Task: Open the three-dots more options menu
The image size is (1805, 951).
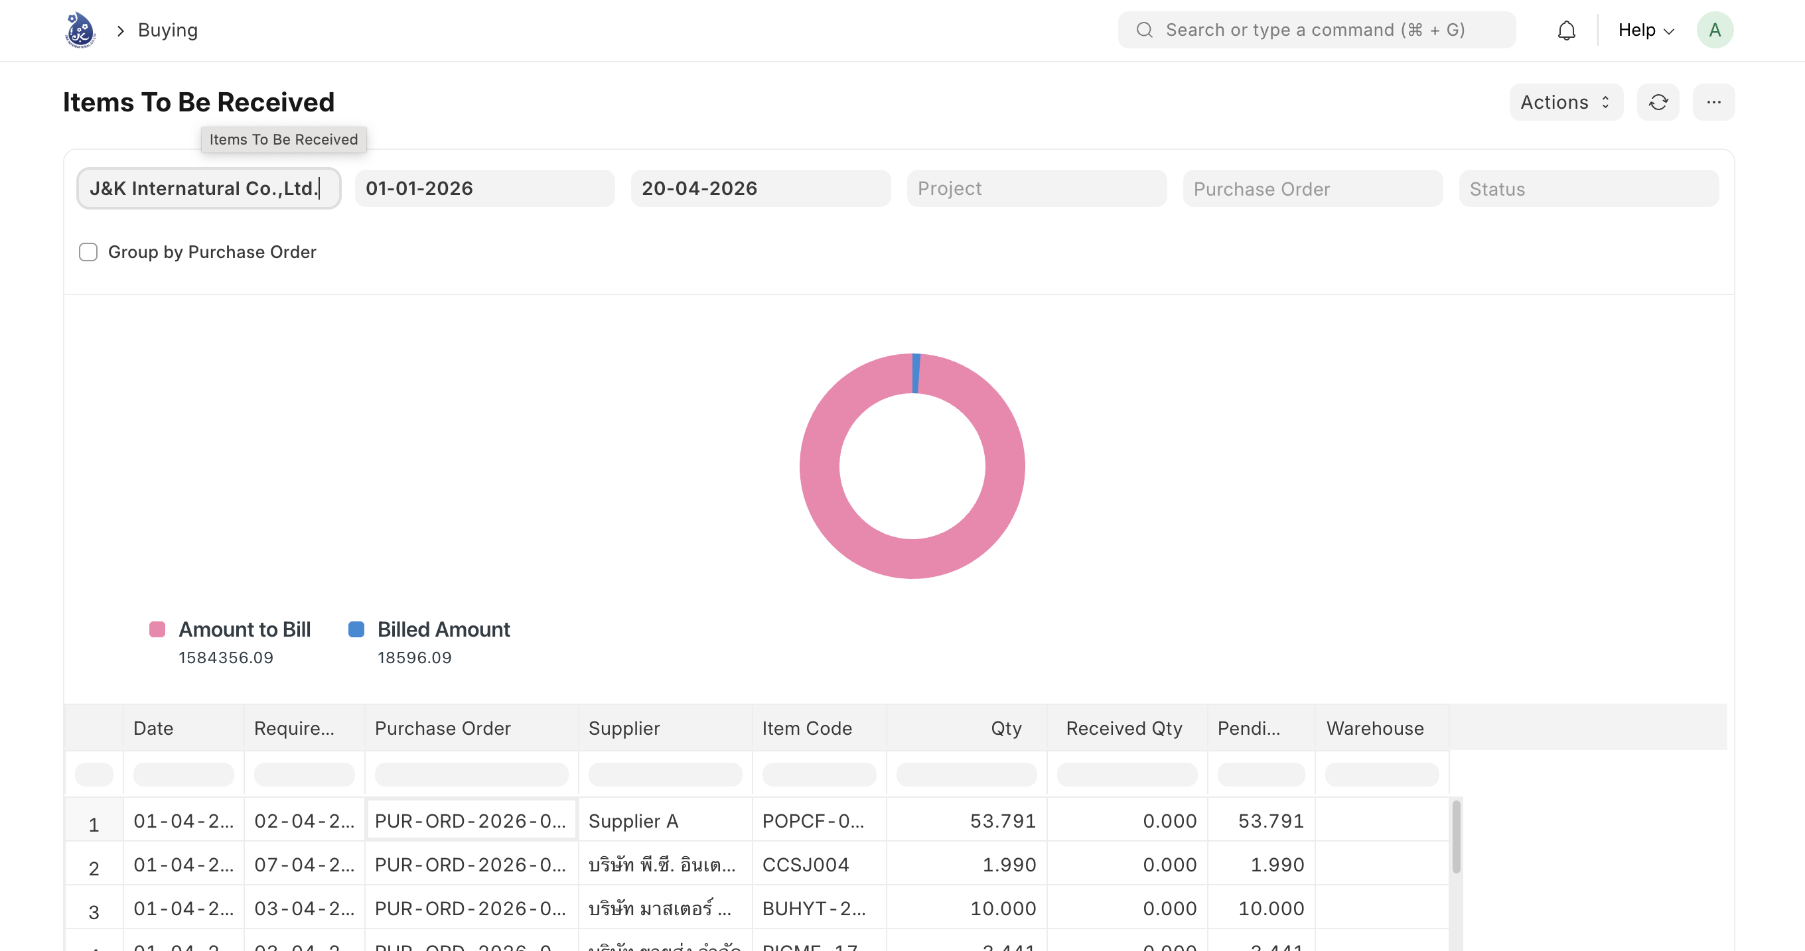Action: point(1713,102)
